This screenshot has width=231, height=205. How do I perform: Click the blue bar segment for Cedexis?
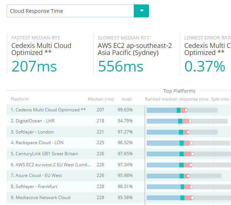(162, 110)
